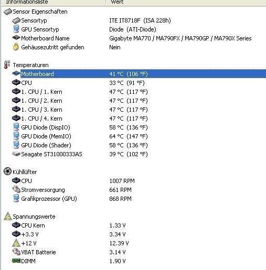This screenshot has height=270, width=266.
Task: Click the icon for 1. CPU / 2. Kern
Action: [16, 100]
